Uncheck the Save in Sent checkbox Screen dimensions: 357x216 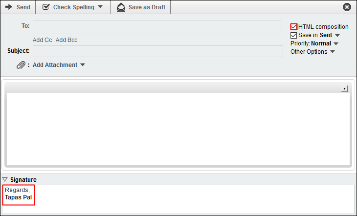[x=293, y=35]
